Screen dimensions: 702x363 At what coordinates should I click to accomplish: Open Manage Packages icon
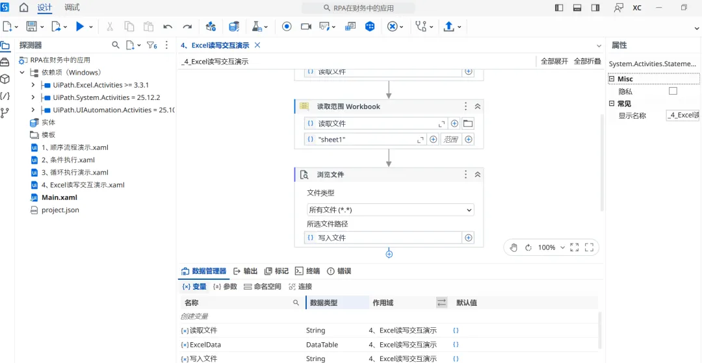211,27
